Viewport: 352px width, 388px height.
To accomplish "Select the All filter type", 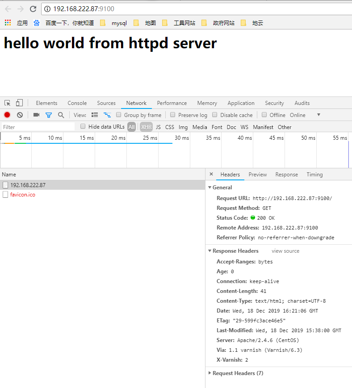I will tap(131, 127).
